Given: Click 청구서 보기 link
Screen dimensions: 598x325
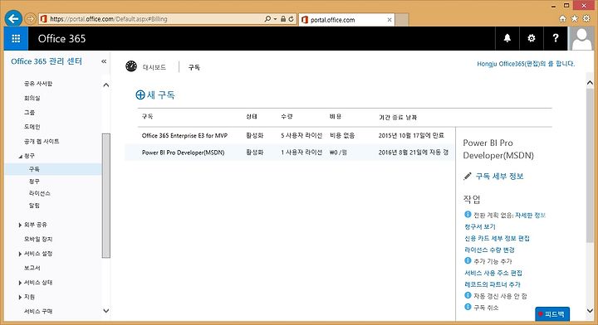Looking at the screenshot, I should point(480,227).
